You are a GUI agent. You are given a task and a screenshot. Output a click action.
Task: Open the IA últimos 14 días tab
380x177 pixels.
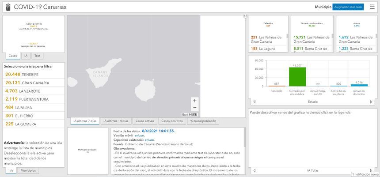(115, 121)
